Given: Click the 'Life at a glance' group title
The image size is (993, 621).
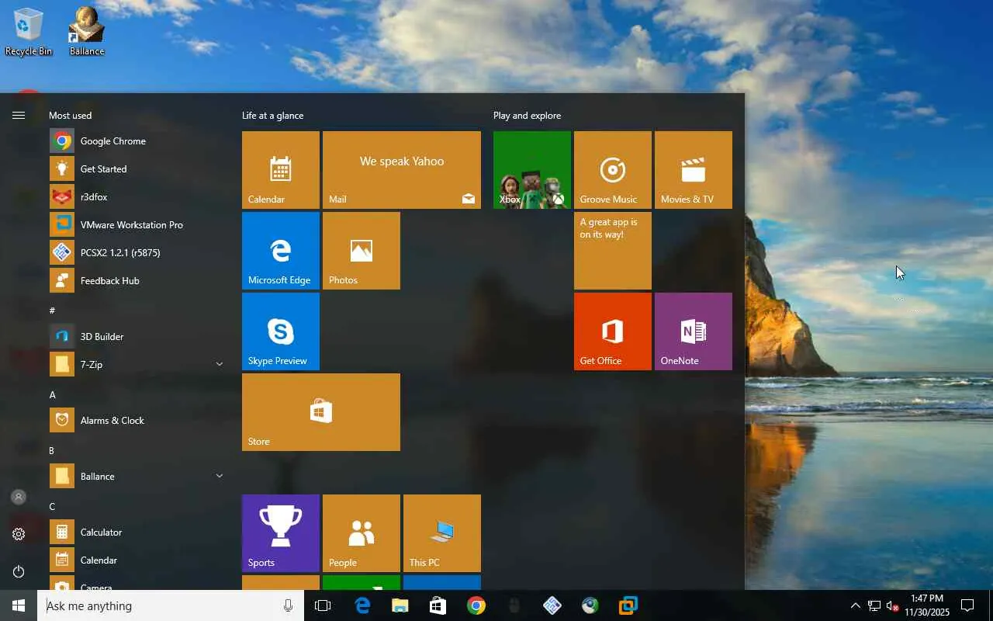Looking at the screenshot, I should [272, 116].
